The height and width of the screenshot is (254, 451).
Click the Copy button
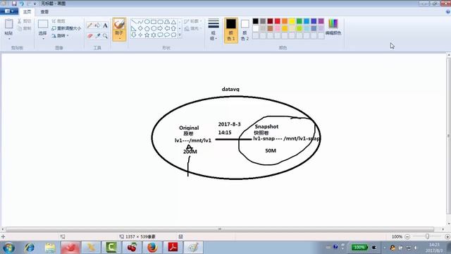click(24, 28)
